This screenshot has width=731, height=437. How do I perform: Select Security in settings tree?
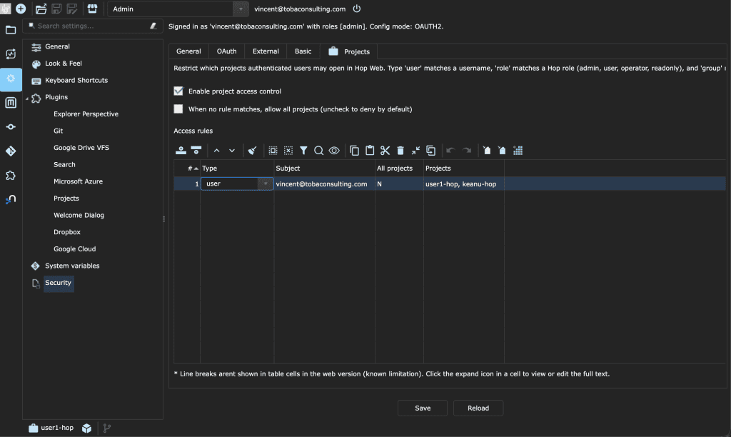point(59,283)
